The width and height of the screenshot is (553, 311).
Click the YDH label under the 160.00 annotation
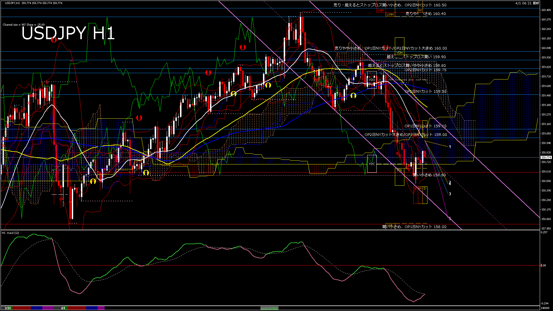(399, 53)
